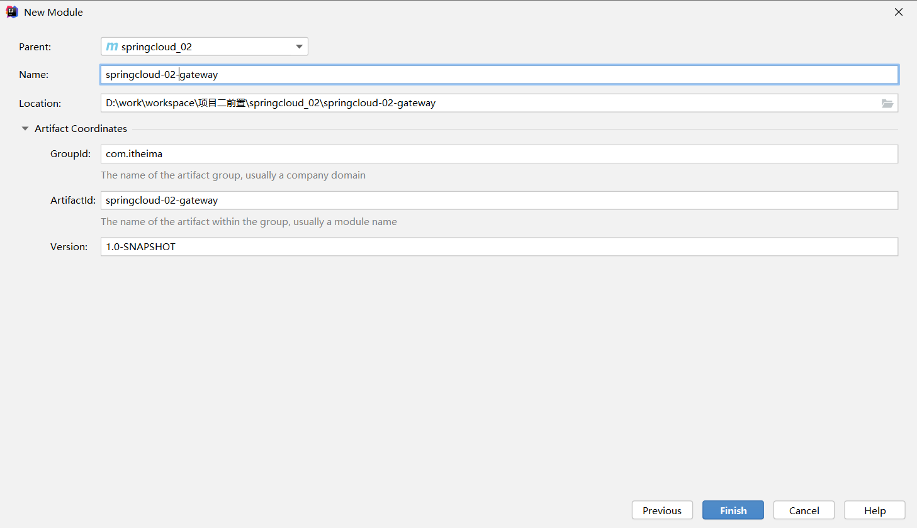Click the 'Location:' label
917x528 pixels.
pyautogui.click(x=40, y=103)
